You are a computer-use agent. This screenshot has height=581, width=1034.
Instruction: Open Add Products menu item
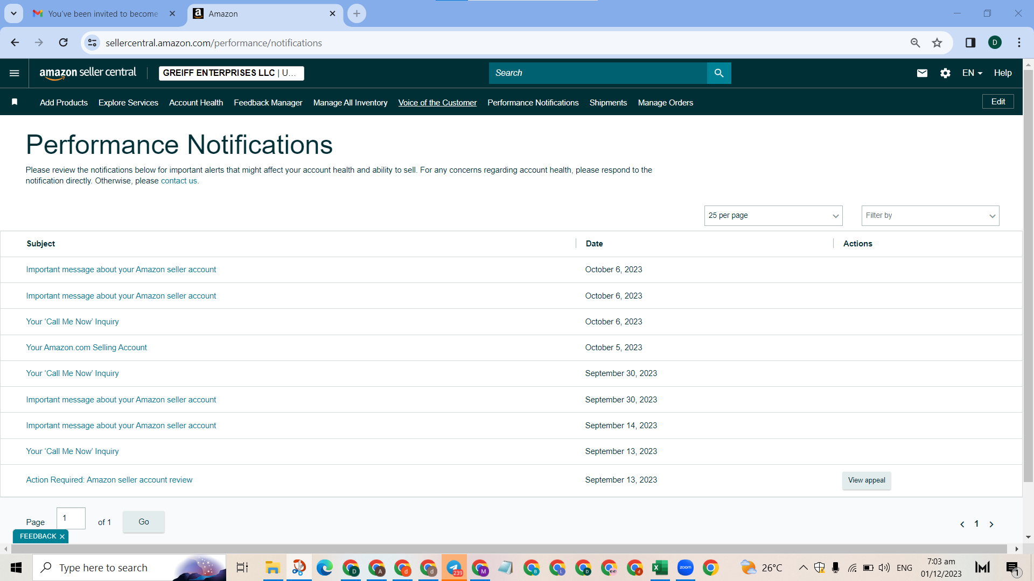[64, 103]
